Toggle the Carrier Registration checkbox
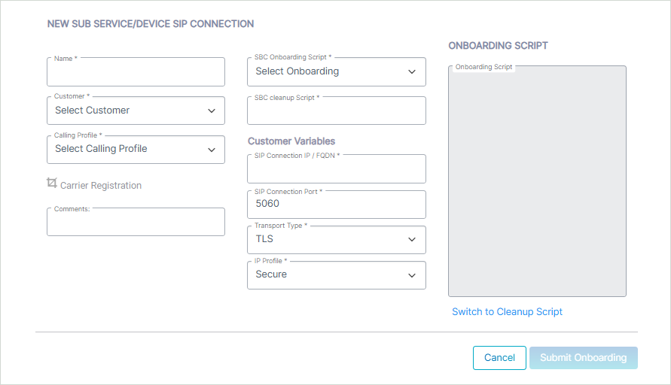The height and width of the screenshot is (385, 671). 52,183
